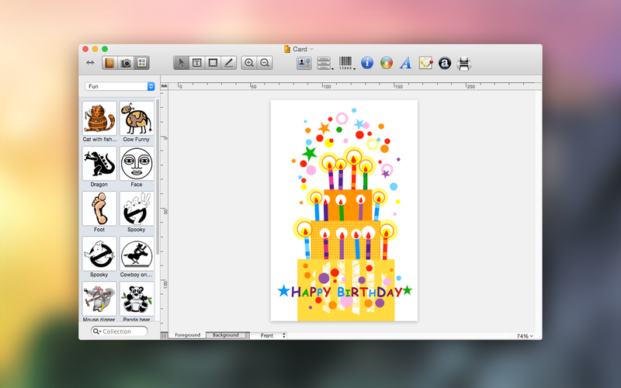This screenshot has height=388, width=621.
Task: Click the zoom in magnifier
Action: click(x=249, y=63)
